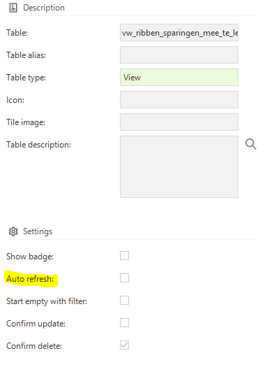The image size is (274, 374).
Task: Click into the Icon input field
Action: [x=179, y=100]
